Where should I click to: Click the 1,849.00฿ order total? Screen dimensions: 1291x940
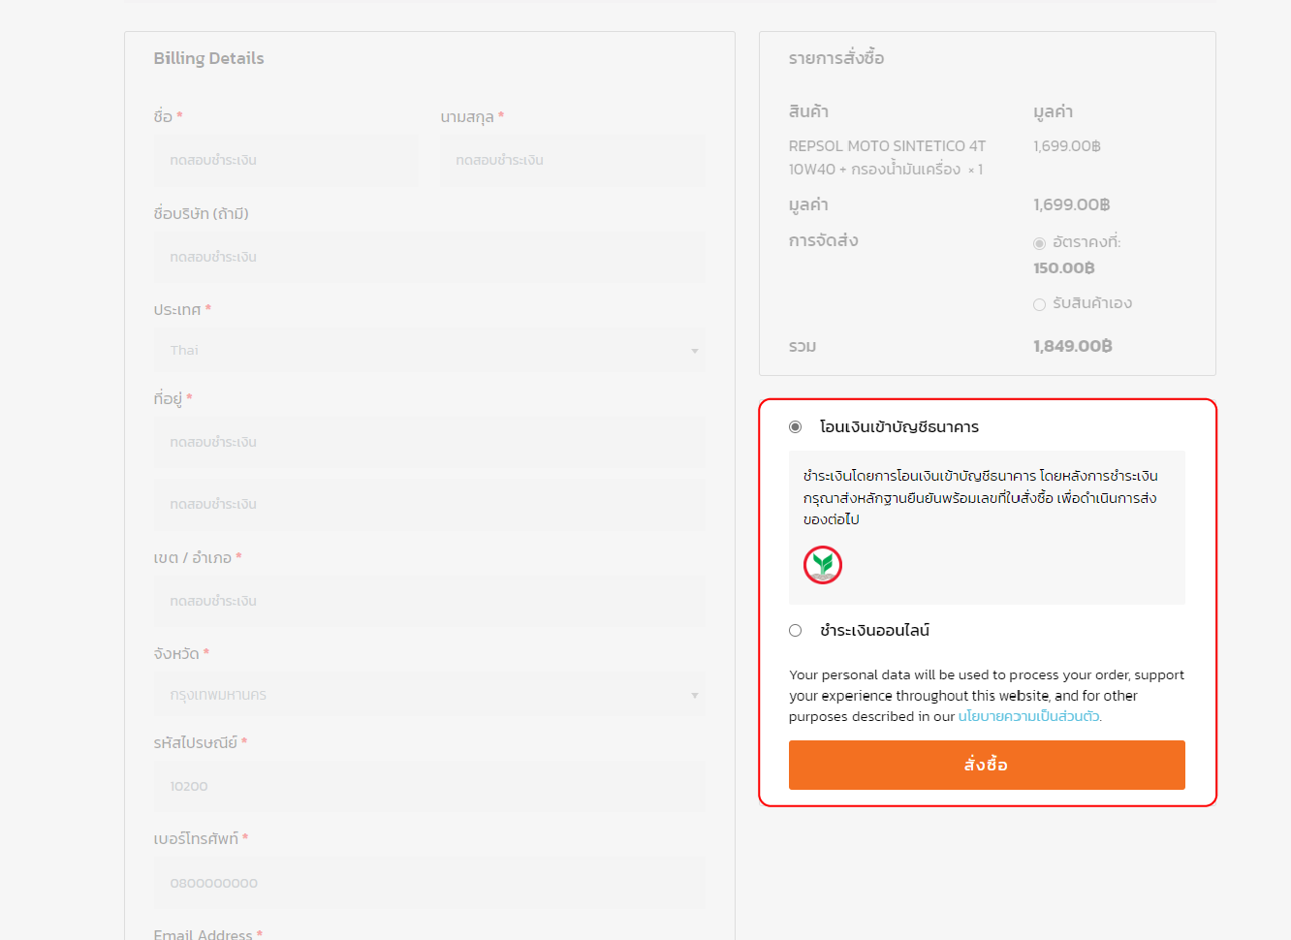(1073, 346)
